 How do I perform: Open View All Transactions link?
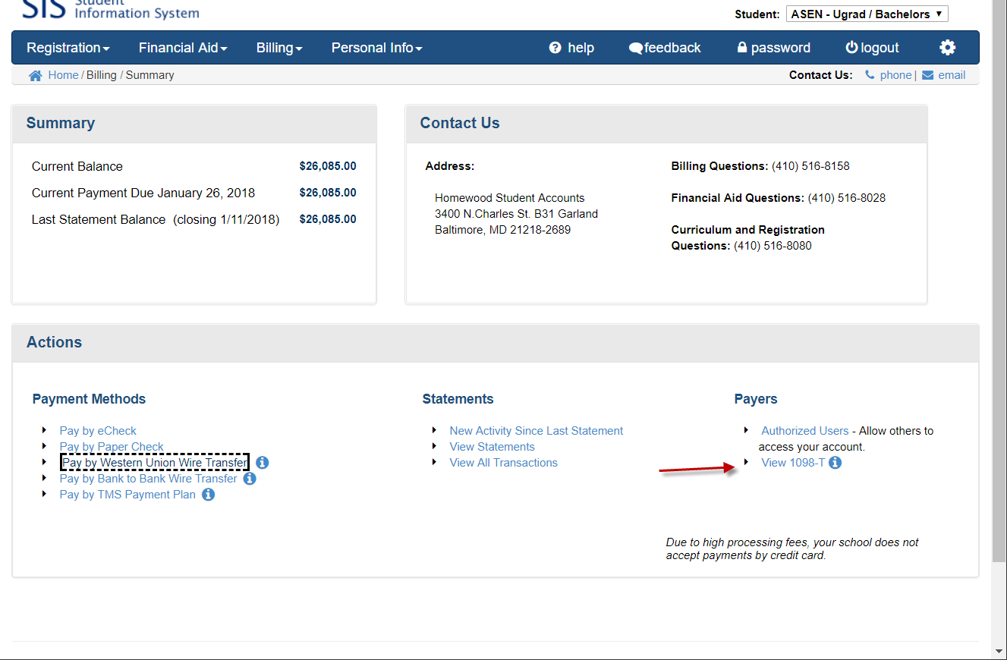[503, 463]
